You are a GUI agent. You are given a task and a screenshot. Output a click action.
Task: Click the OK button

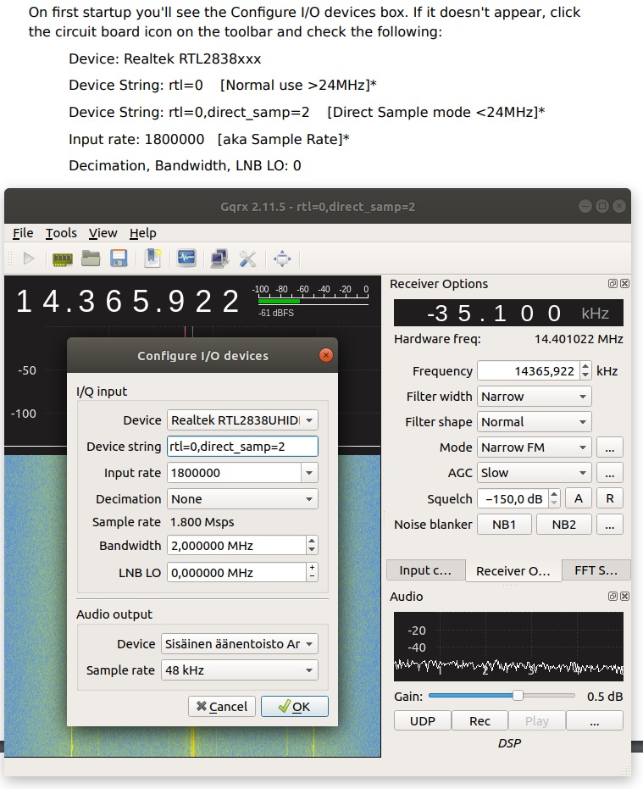coord(295,707)
